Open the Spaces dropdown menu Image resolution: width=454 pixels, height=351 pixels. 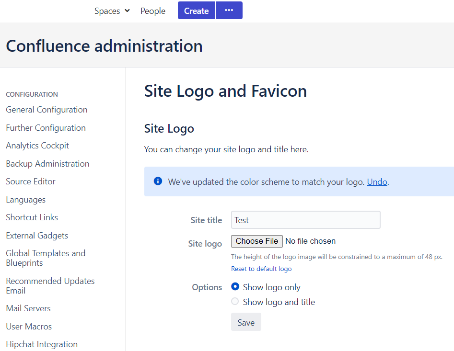coord(112,11)
